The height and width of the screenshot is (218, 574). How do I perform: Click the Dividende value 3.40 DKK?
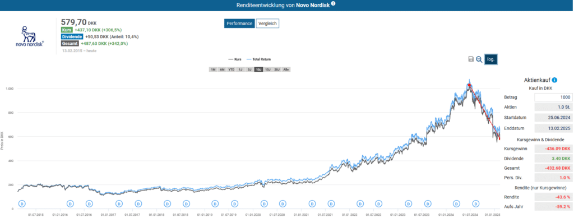[553, 159]
